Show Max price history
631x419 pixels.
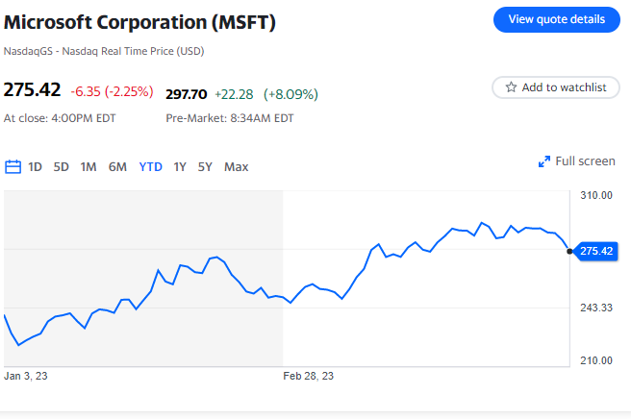(236, 166)
